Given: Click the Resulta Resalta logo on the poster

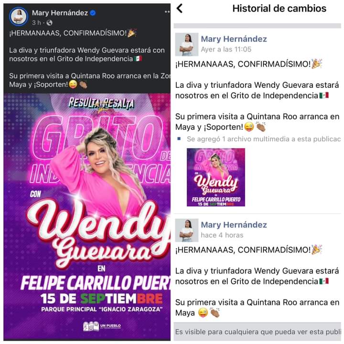Looking at the screenshot, I should (101, 103).
